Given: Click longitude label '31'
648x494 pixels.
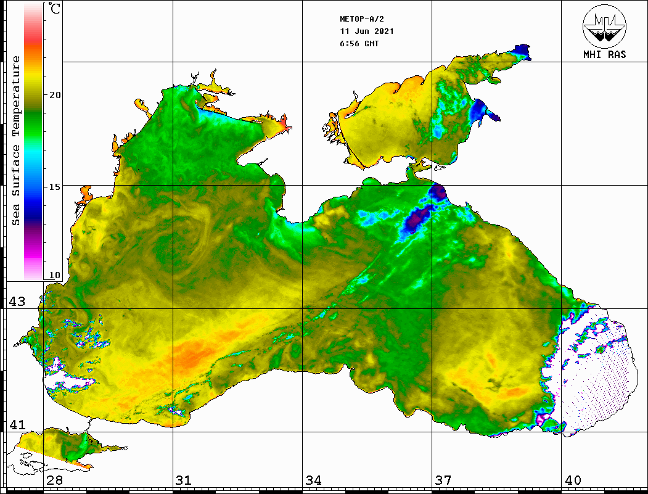Looking at the screenshot, I should [x=184, y=480].
